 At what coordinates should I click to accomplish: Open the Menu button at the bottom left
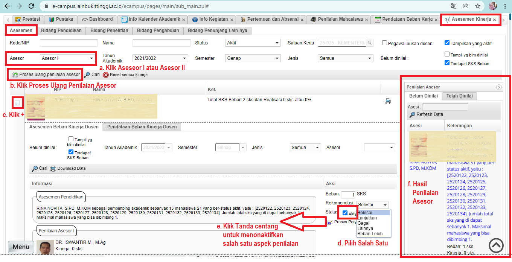[21, 247]
